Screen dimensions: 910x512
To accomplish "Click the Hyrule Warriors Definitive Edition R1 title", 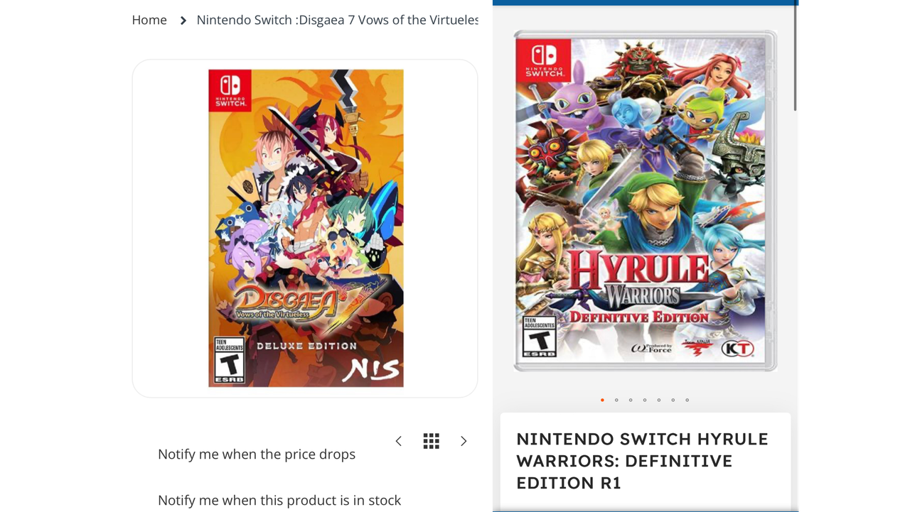I will [x=642, y=461].
